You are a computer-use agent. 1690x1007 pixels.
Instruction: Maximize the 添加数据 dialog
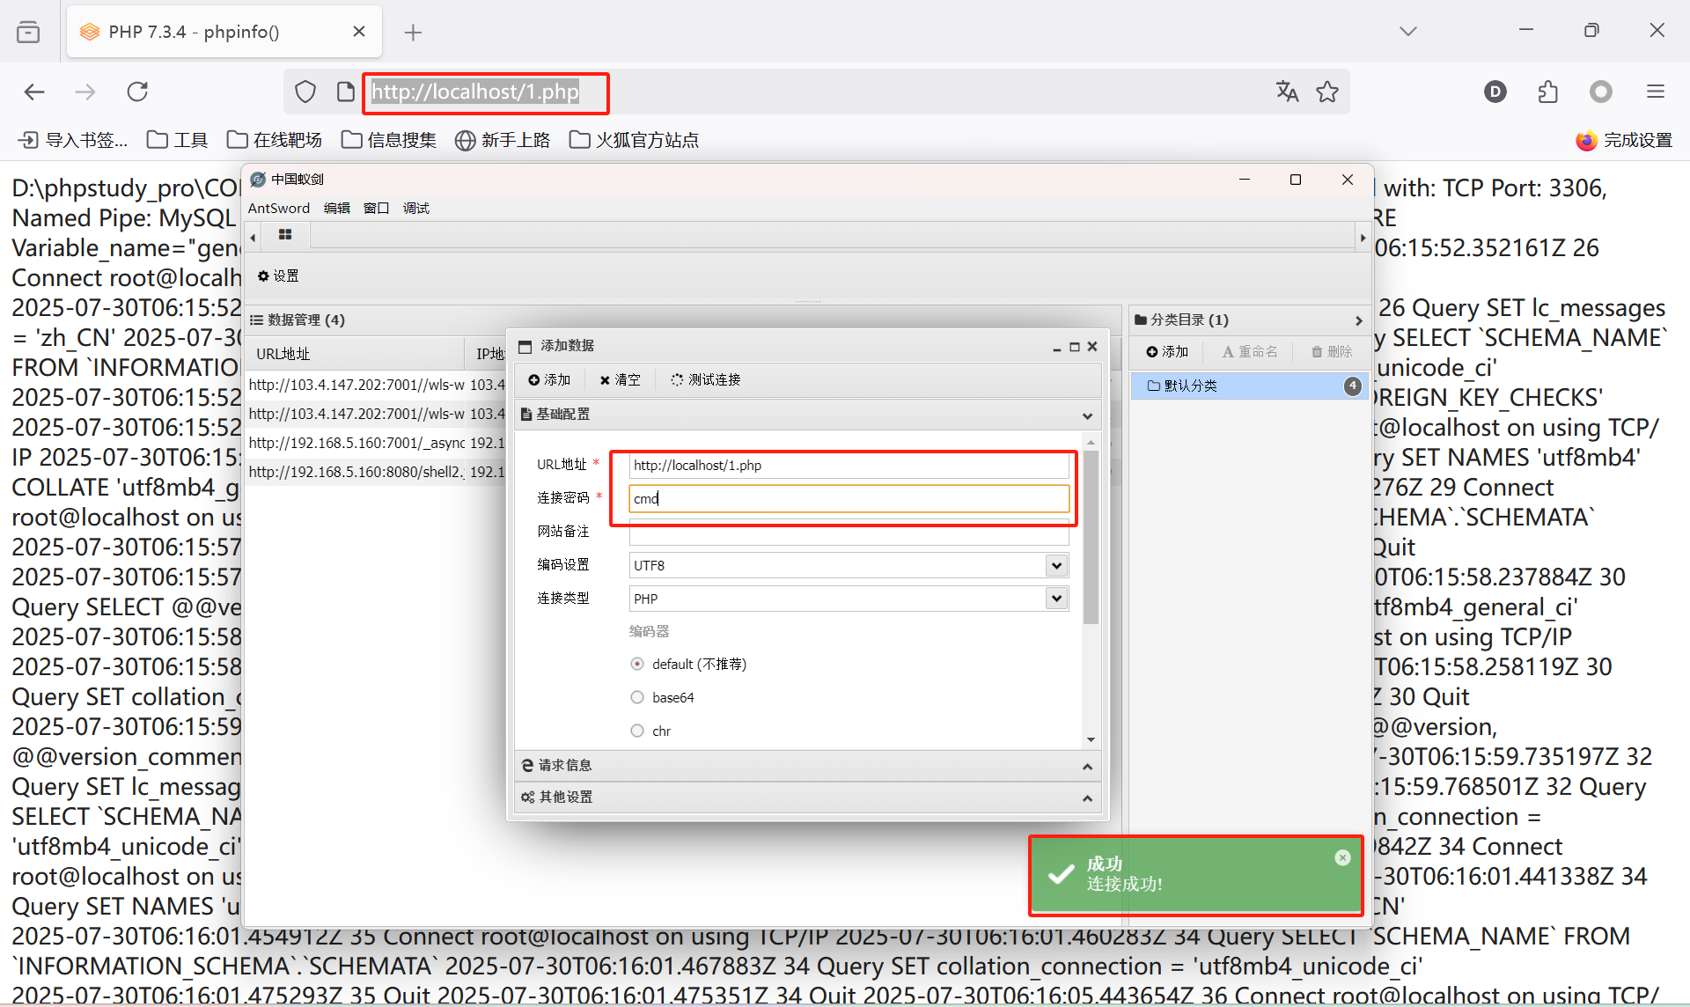pyautogui.click(x=1075, y=347)
